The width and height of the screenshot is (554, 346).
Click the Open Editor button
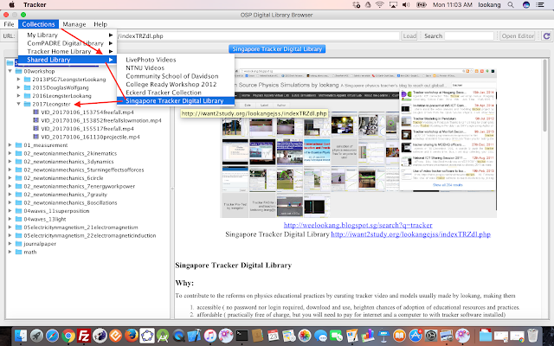[518, 35]
